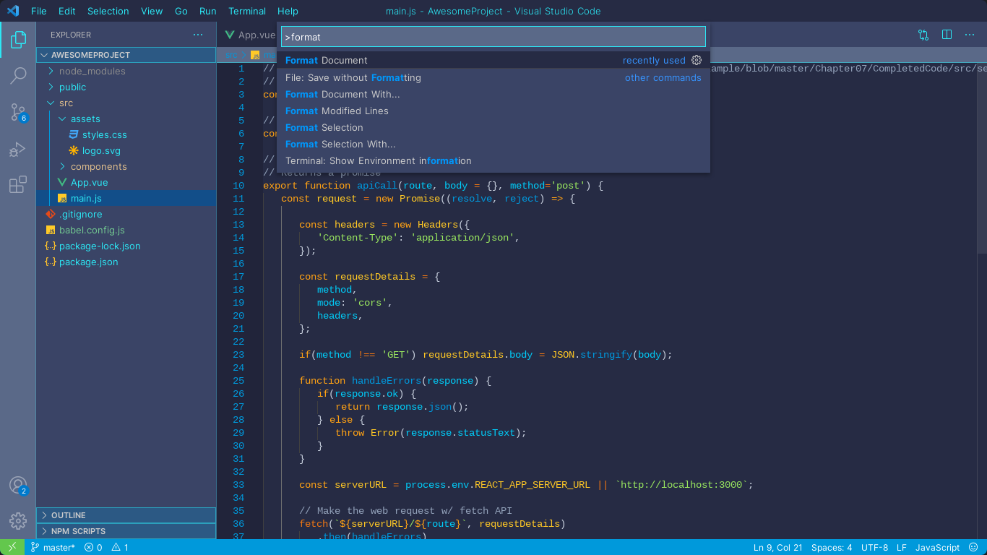
Task: Change indentation via Spaces: 4
Action: (832, 547)
